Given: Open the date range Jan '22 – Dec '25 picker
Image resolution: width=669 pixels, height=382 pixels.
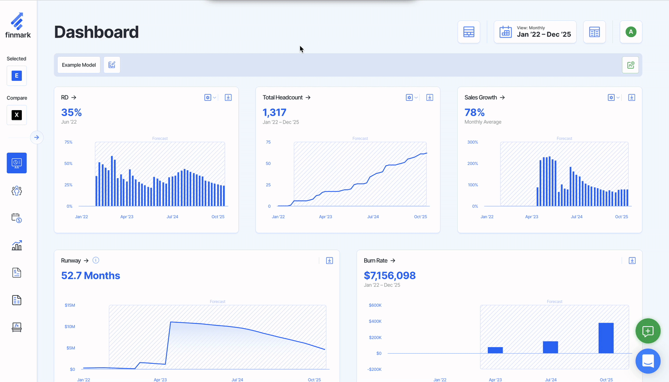Looking at the screenshot, I should tap(535, 32).
